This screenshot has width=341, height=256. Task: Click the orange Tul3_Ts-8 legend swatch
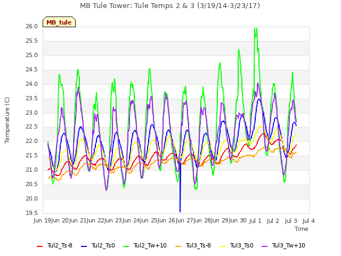click(178, 246)
